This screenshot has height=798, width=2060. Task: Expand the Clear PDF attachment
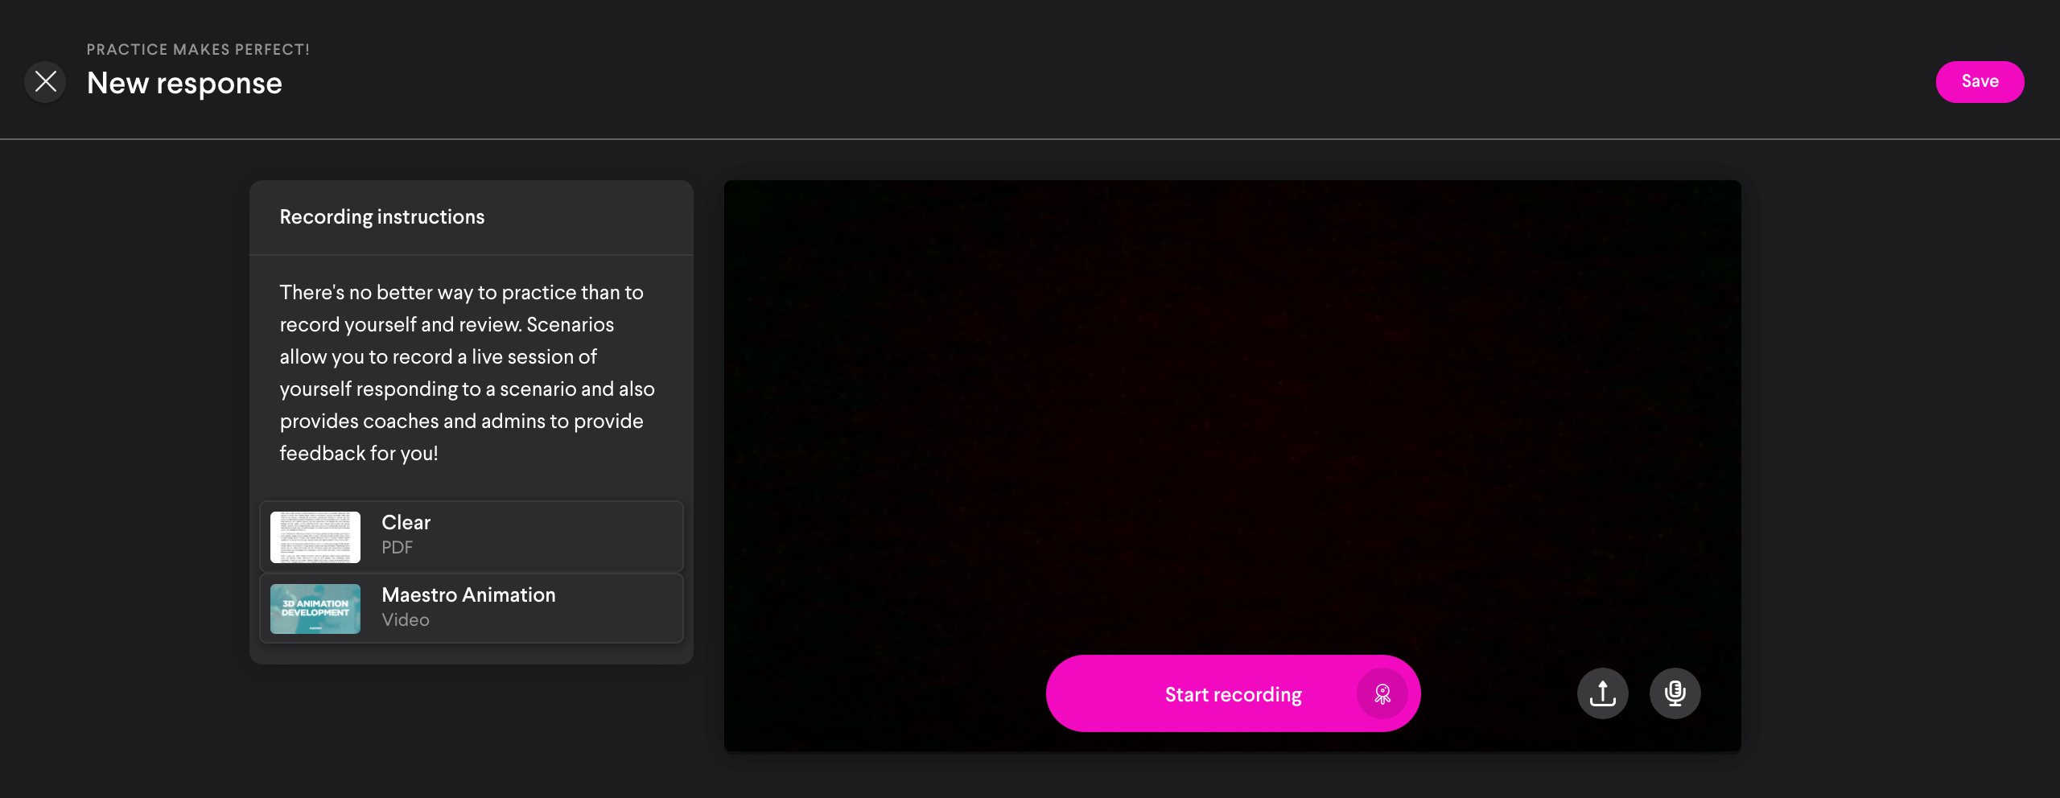pos(471,537)
